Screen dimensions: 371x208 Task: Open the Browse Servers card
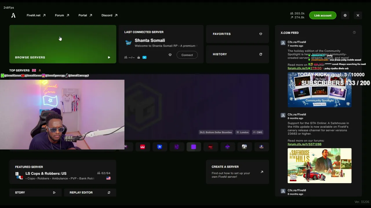(x=63, y=44)
